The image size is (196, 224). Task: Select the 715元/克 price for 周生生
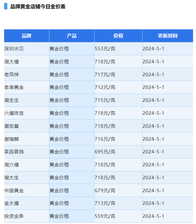pyautogui.click(x=105, y=100)
